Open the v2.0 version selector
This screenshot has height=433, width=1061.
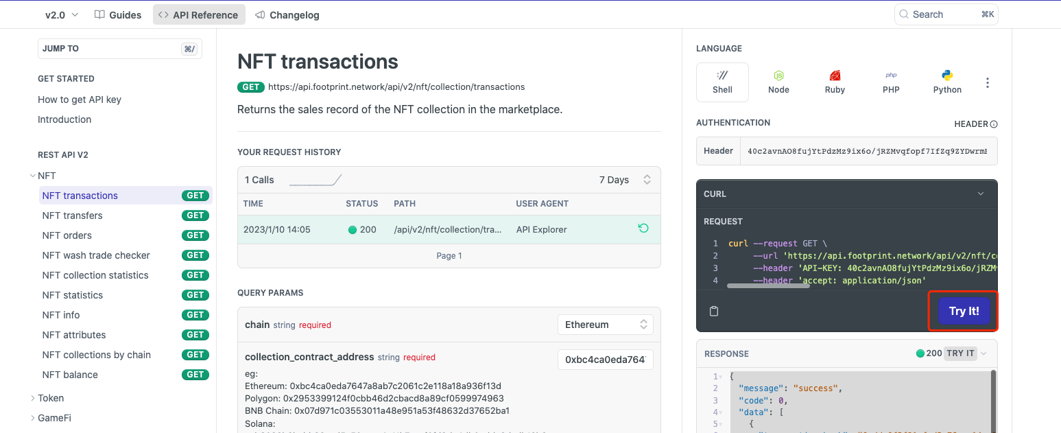(60, 14)
